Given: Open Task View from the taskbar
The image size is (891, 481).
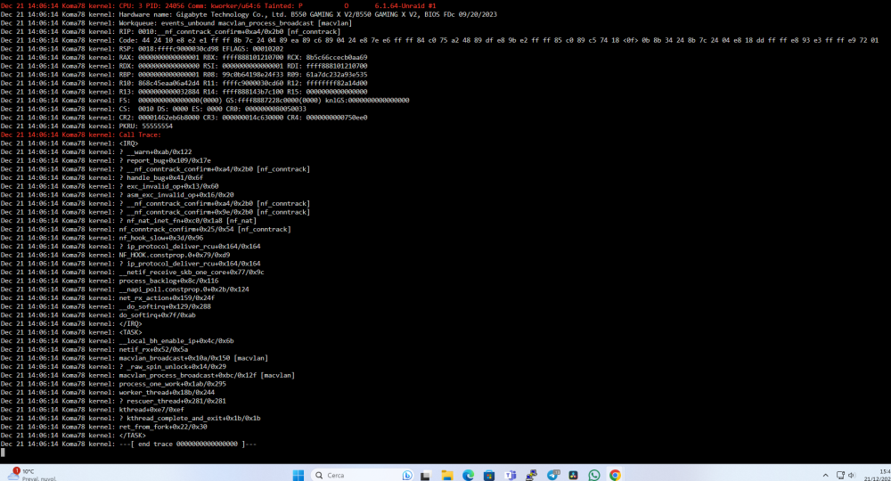Looking at the screenshot, I should [x=425, y=476].
